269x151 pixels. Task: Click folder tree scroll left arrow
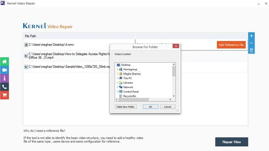coord(117,99)
